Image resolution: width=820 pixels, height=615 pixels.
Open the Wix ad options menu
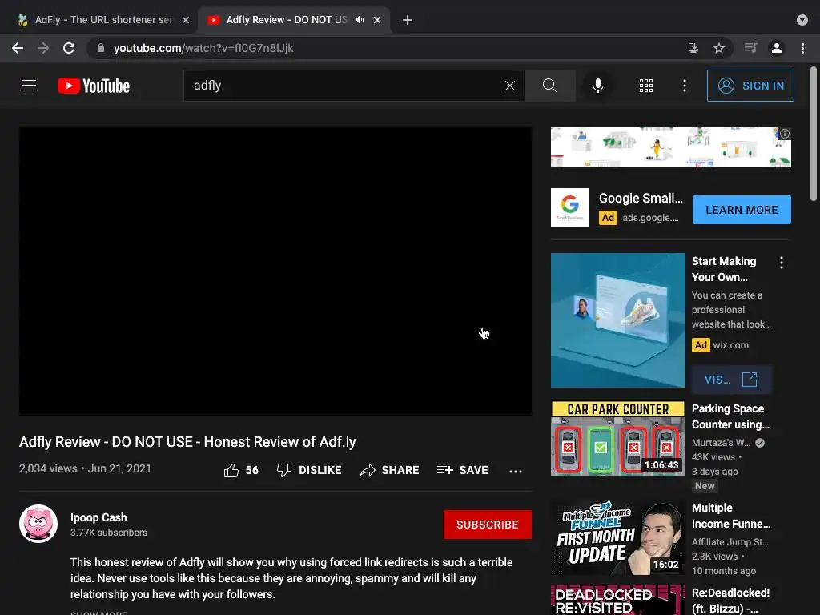point(782,263)
